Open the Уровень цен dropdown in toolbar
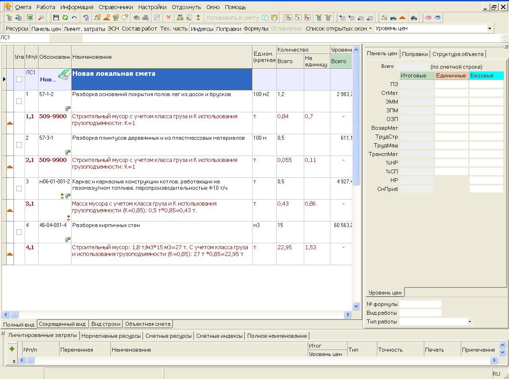The height and width of the screenshot is (379, 509). (490, 29)
